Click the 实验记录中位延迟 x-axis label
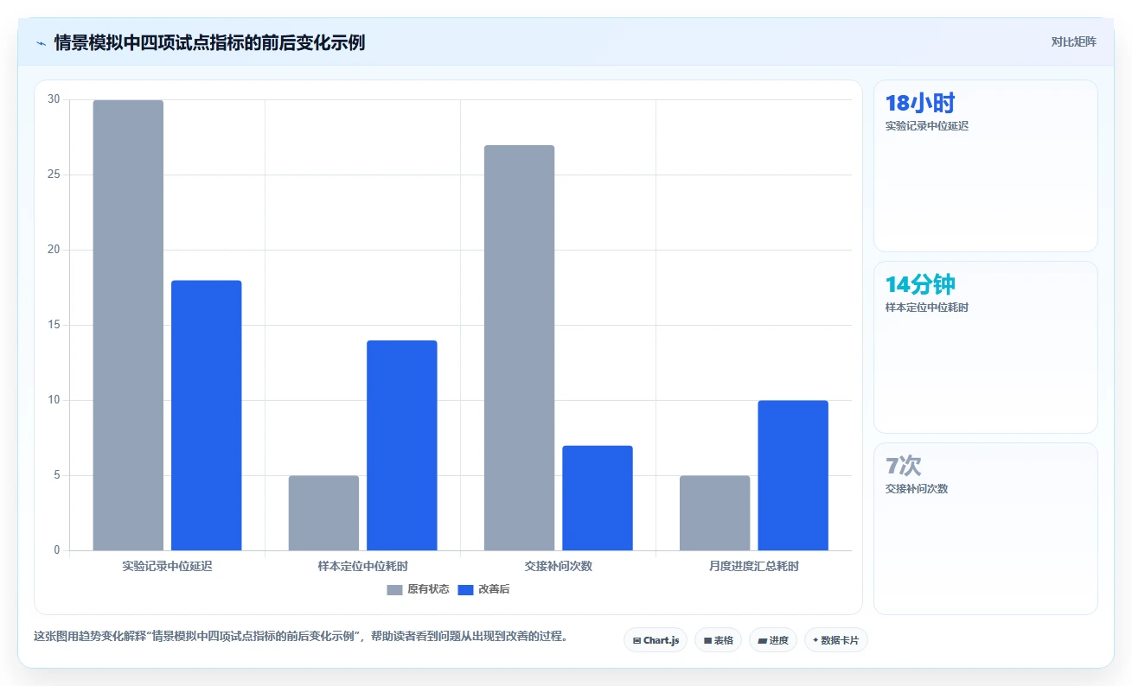The height and width of the screenshot is (686, 1132). [167, 567]
